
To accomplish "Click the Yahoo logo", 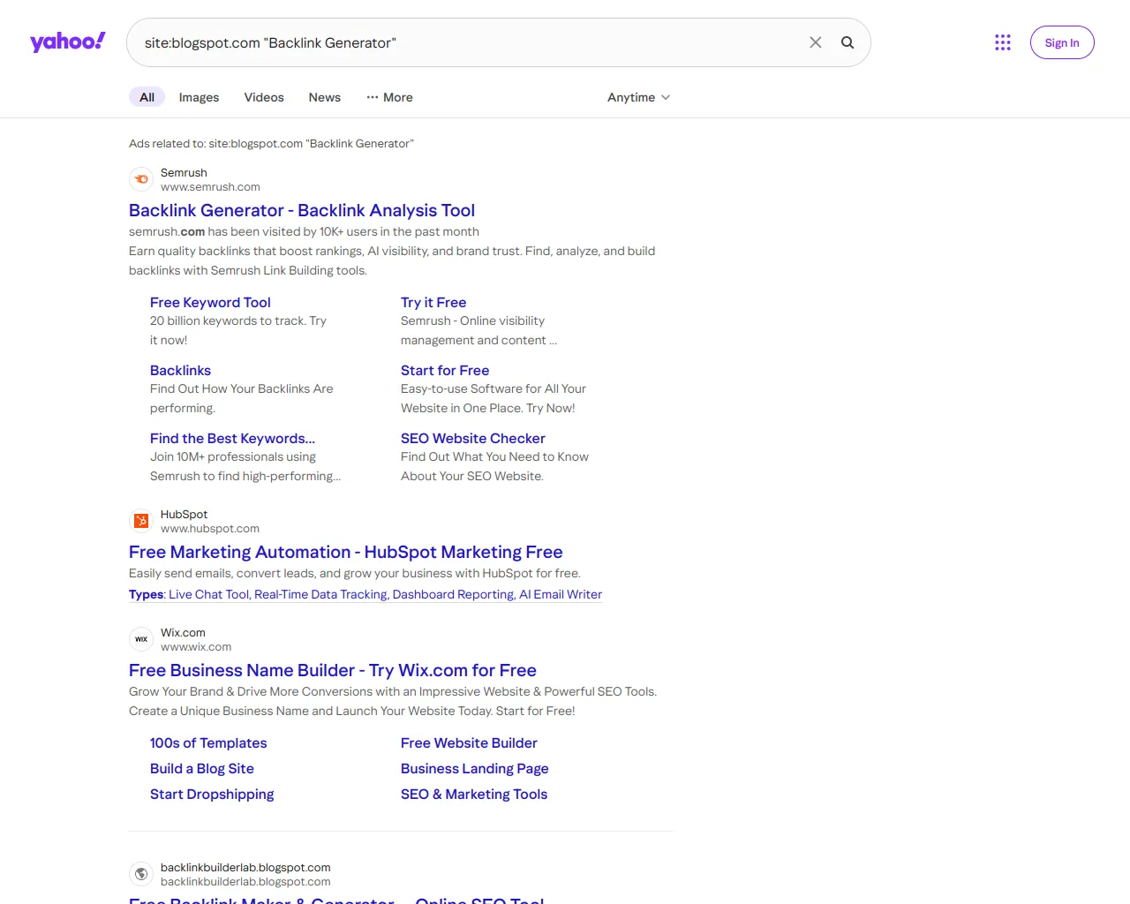I will tap(68, 41).
